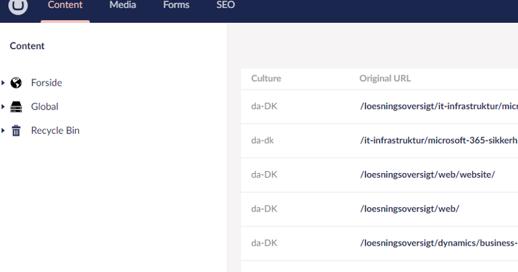Select the Forside tree item label
This screenshot has height=272, width=518.
47,83
